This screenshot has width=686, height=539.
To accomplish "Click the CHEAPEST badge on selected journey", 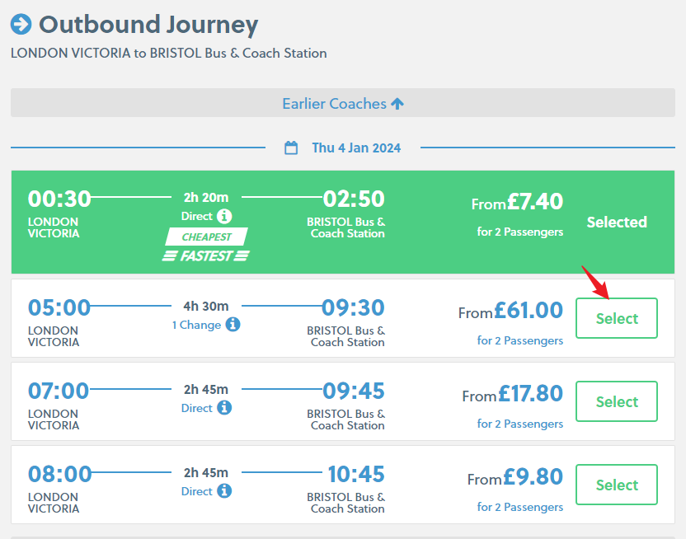I will coord(206,237).
